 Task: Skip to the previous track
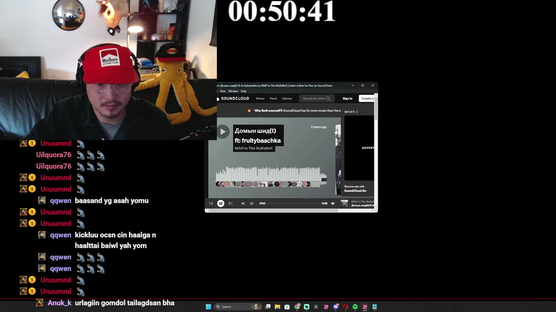211,203
